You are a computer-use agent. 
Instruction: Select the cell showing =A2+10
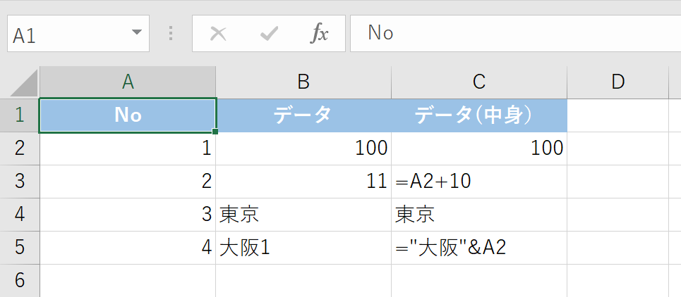(x=479, y=182)
